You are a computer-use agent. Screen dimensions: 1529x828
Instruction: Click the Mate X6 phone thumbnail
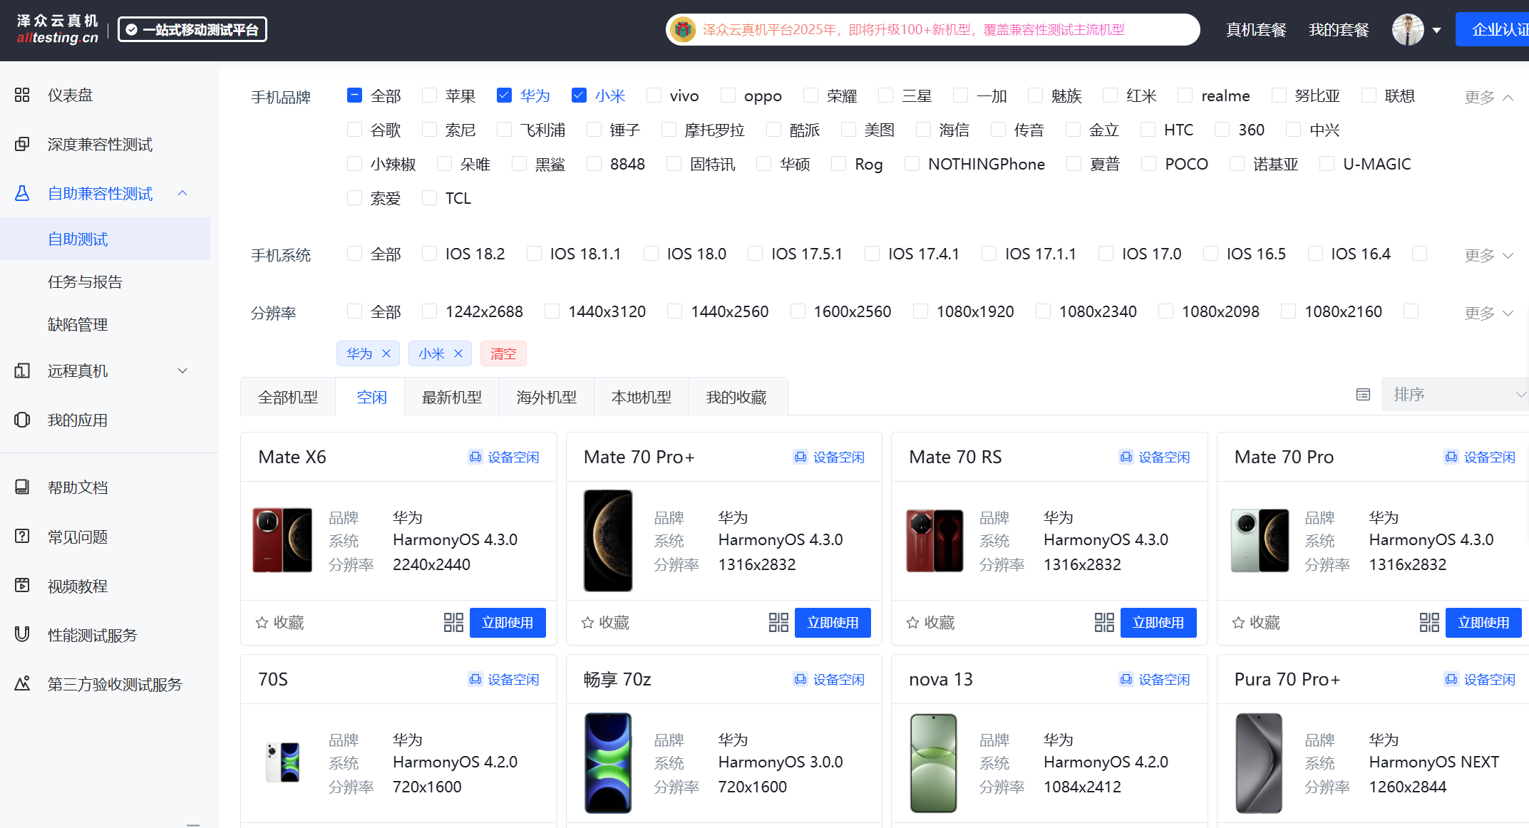pos(282,540)
